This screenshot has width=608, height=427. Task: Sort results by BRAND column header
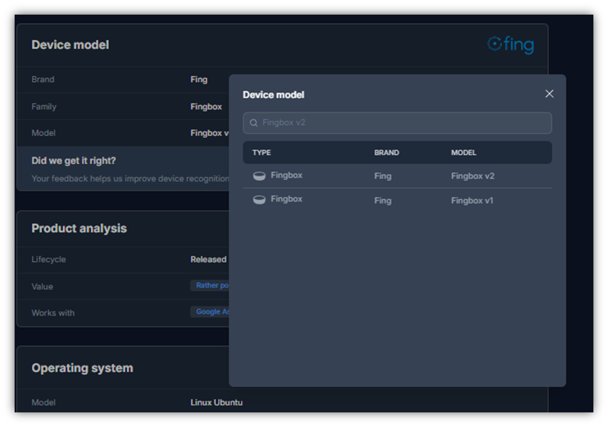(x=386, y=153)
